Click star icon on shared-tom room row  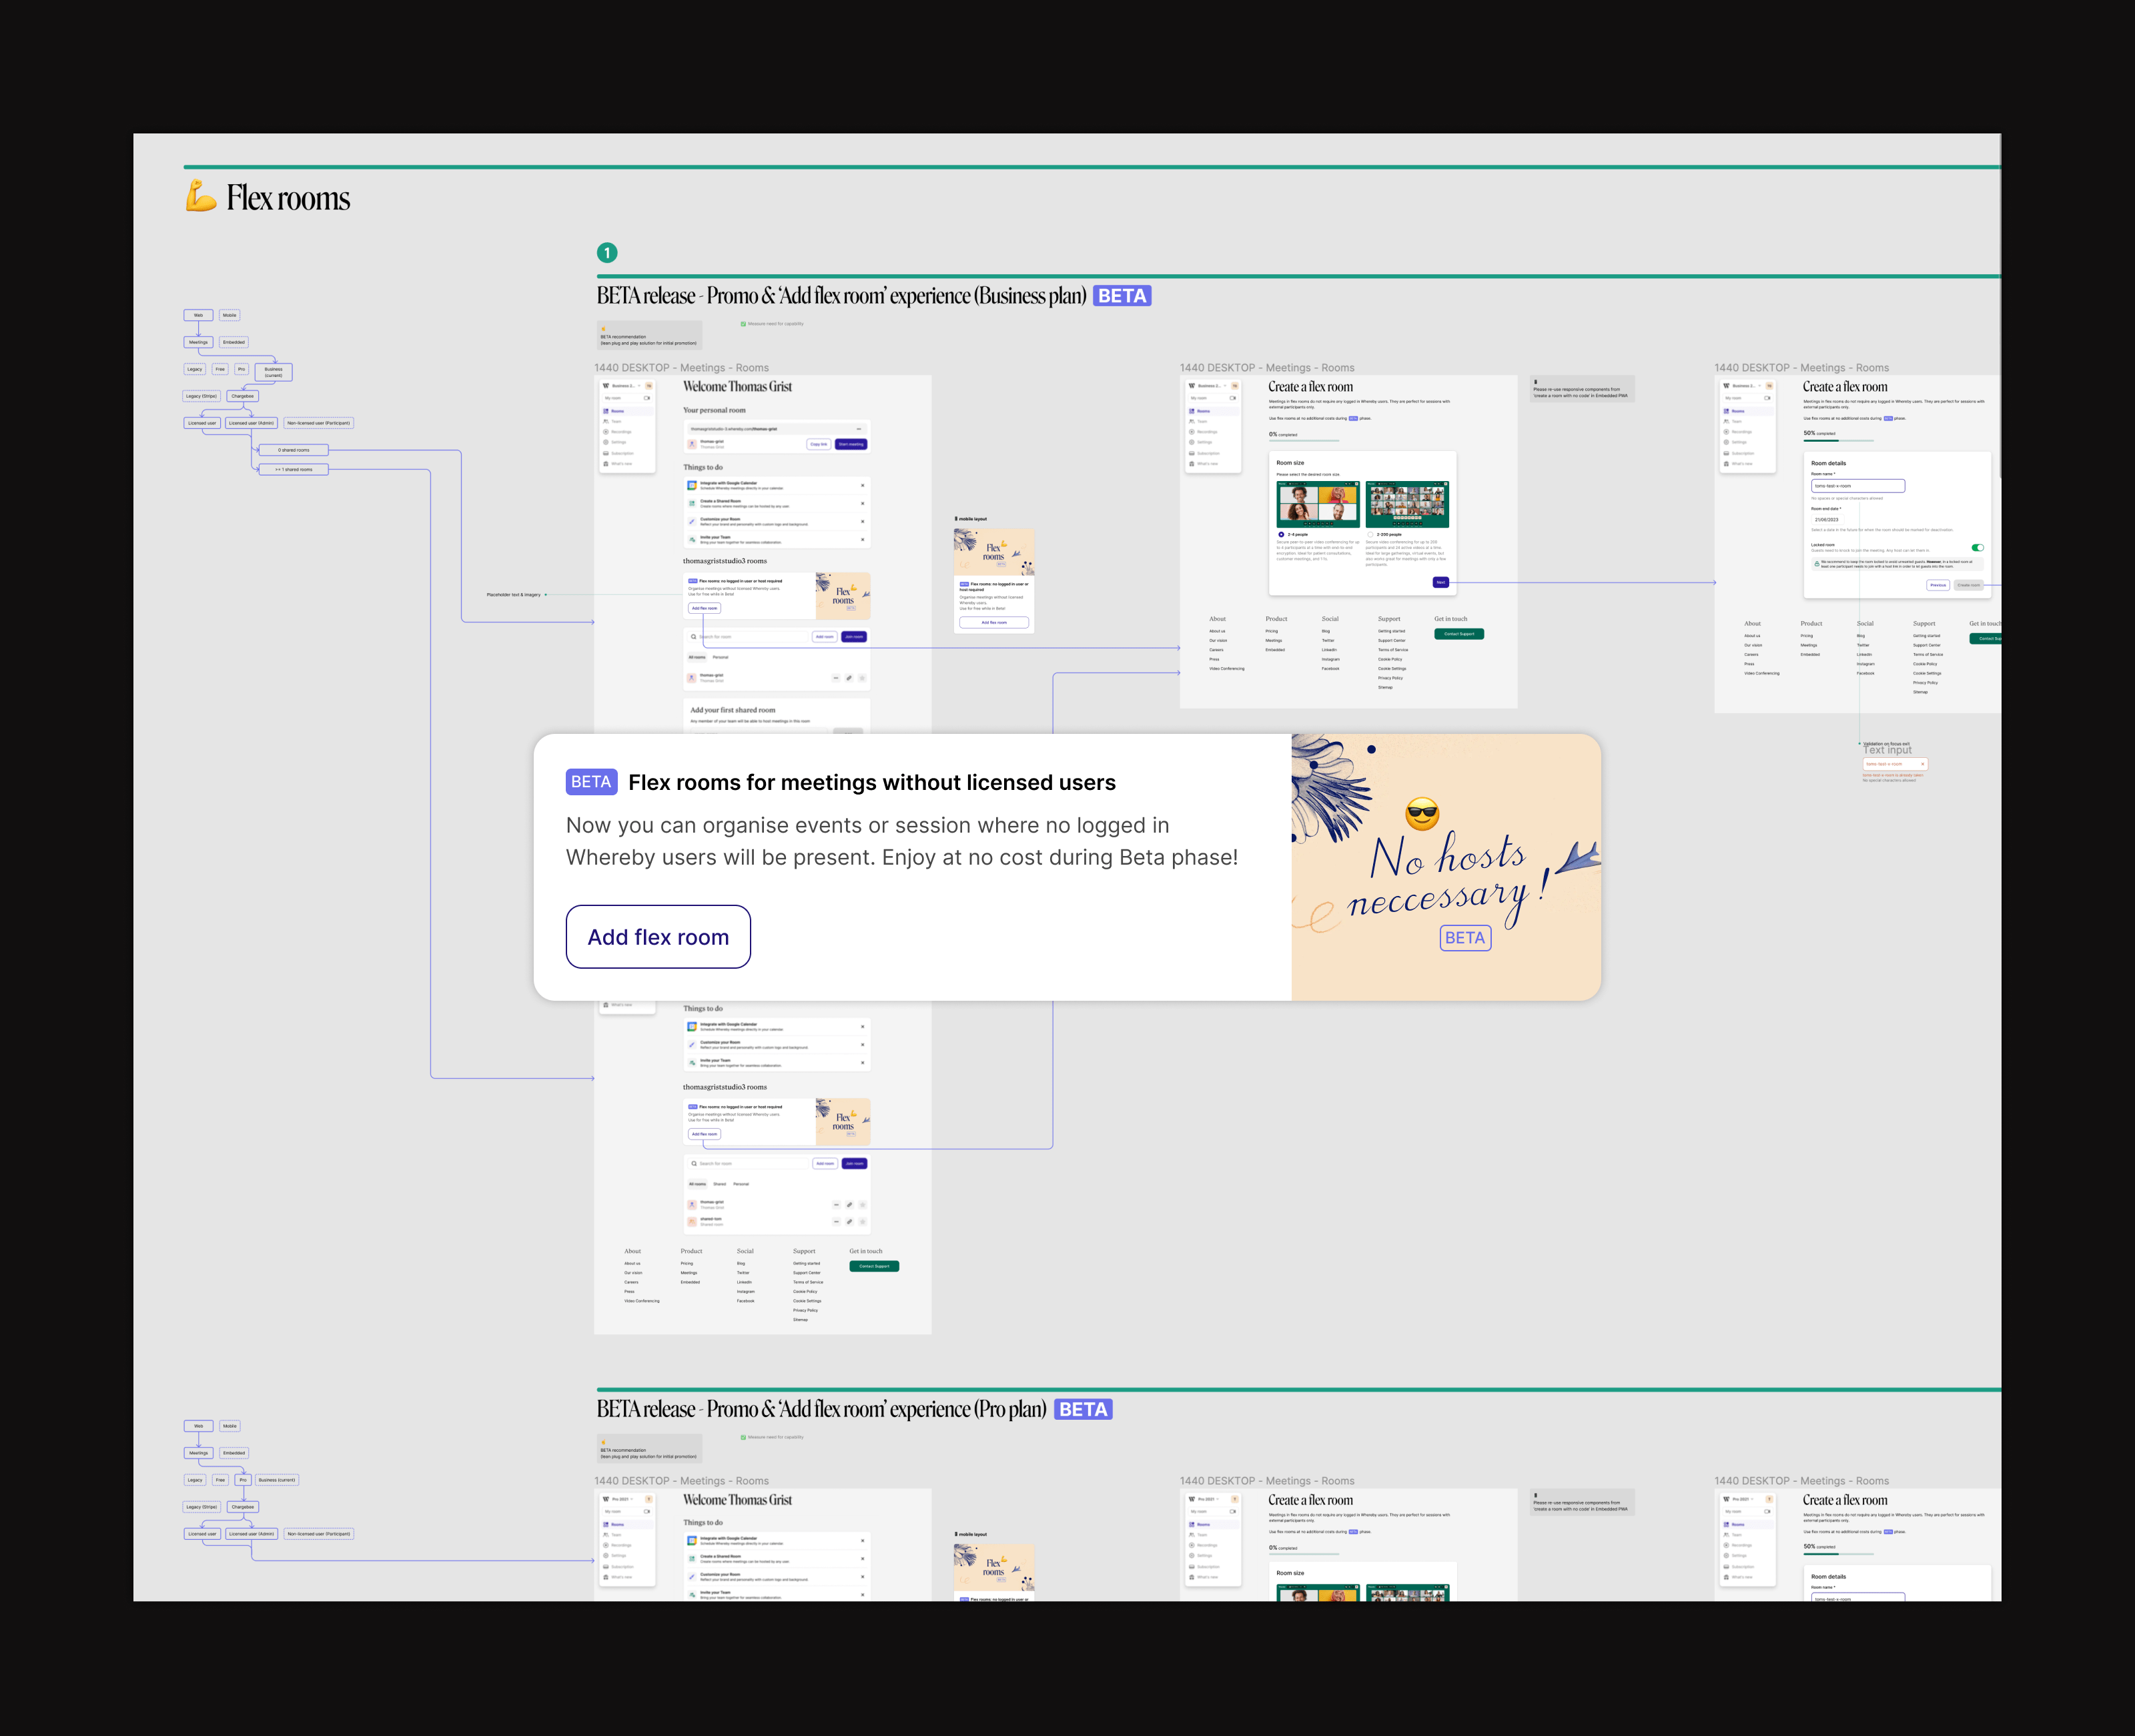coord(862,1221)
